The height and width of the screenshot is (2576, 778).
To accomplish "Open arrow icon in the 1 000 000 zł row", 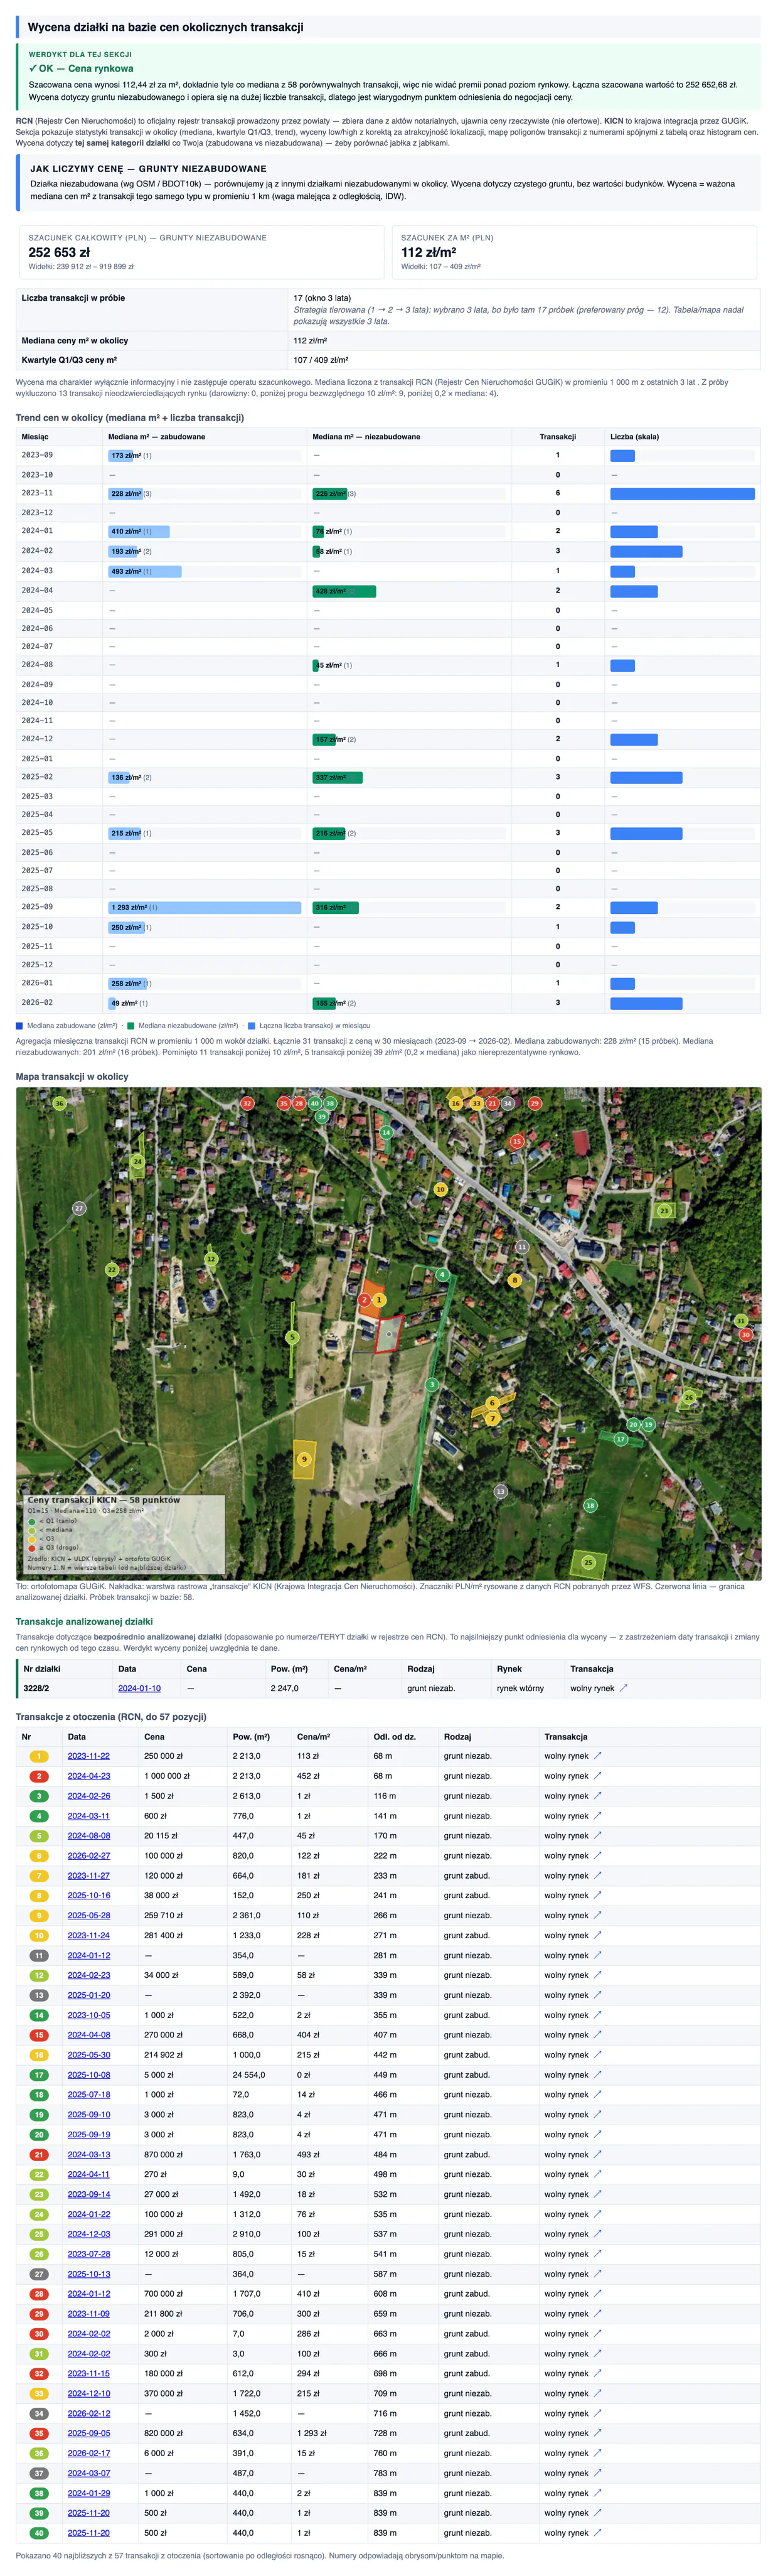I will tap(598, 1776).
